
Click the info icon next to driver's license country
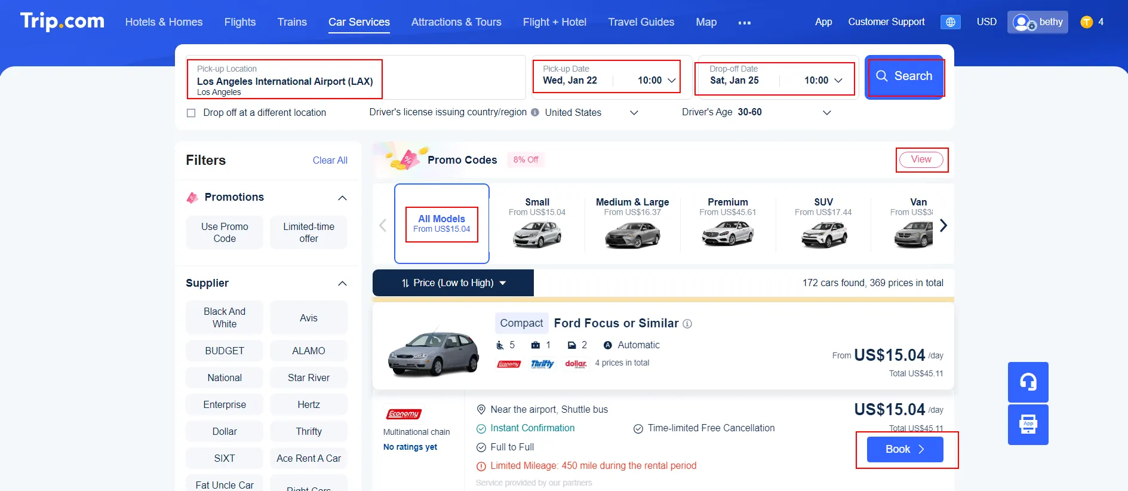coord(534,112)
